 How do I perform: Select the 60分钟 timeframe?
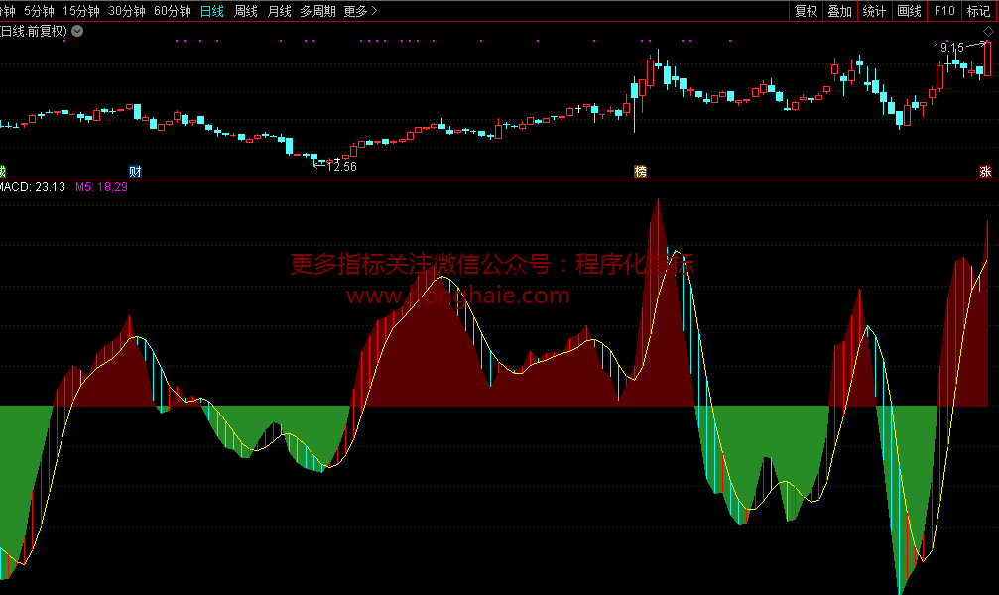pyautogui.click(x=173, y=11)
